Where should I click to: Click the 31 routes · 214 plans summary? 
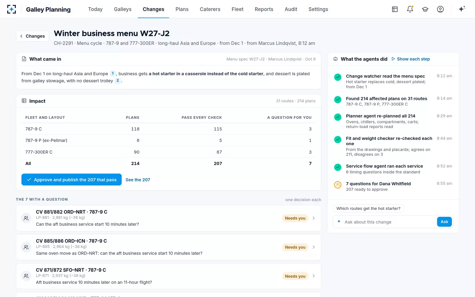[296, 101]
